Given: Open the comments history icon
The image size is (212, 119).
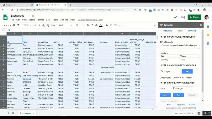Looking at the screenshot, I should (x=183, y=17).
